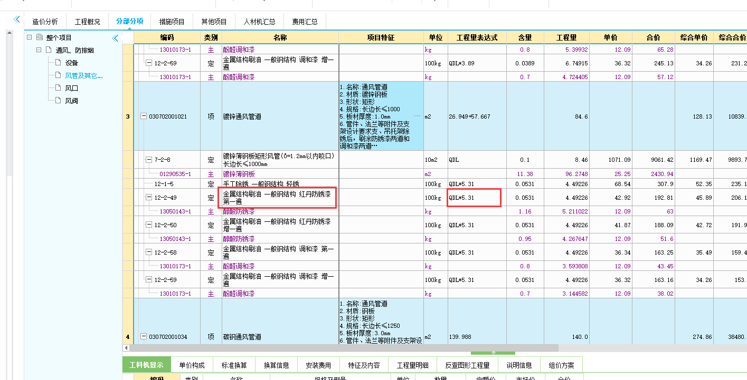The height and width of the screenshot is (380, 747).
Task: Click the document icon beside 通风、防排烟
Action: pyautogui.click(x=49, y=50)
